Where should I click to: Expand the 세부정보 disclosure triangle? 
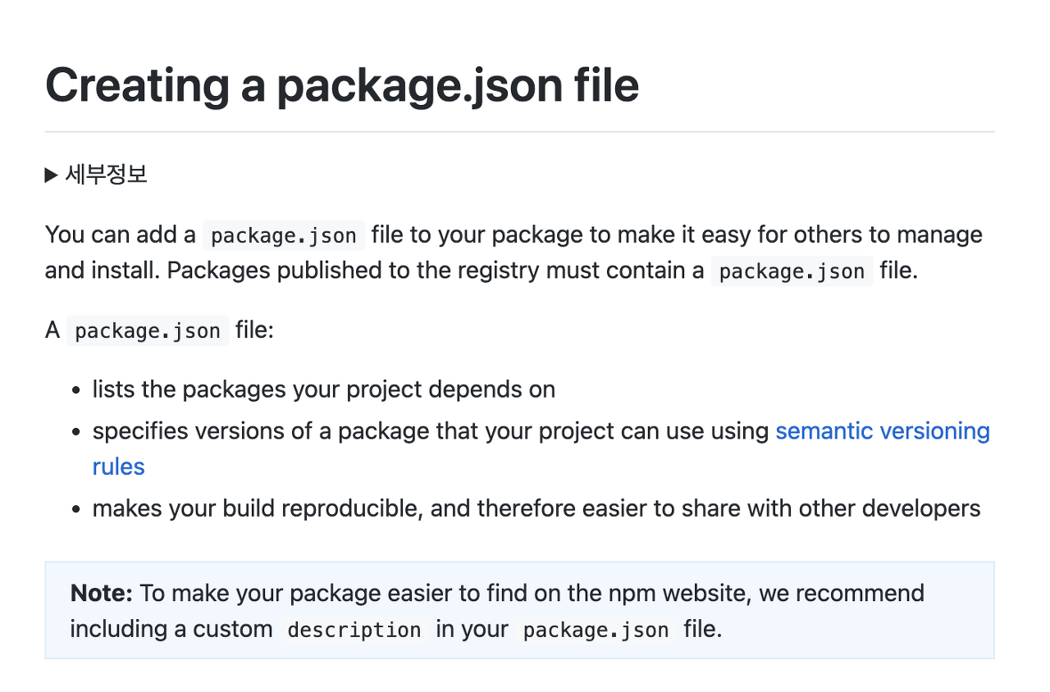point(51,175)
